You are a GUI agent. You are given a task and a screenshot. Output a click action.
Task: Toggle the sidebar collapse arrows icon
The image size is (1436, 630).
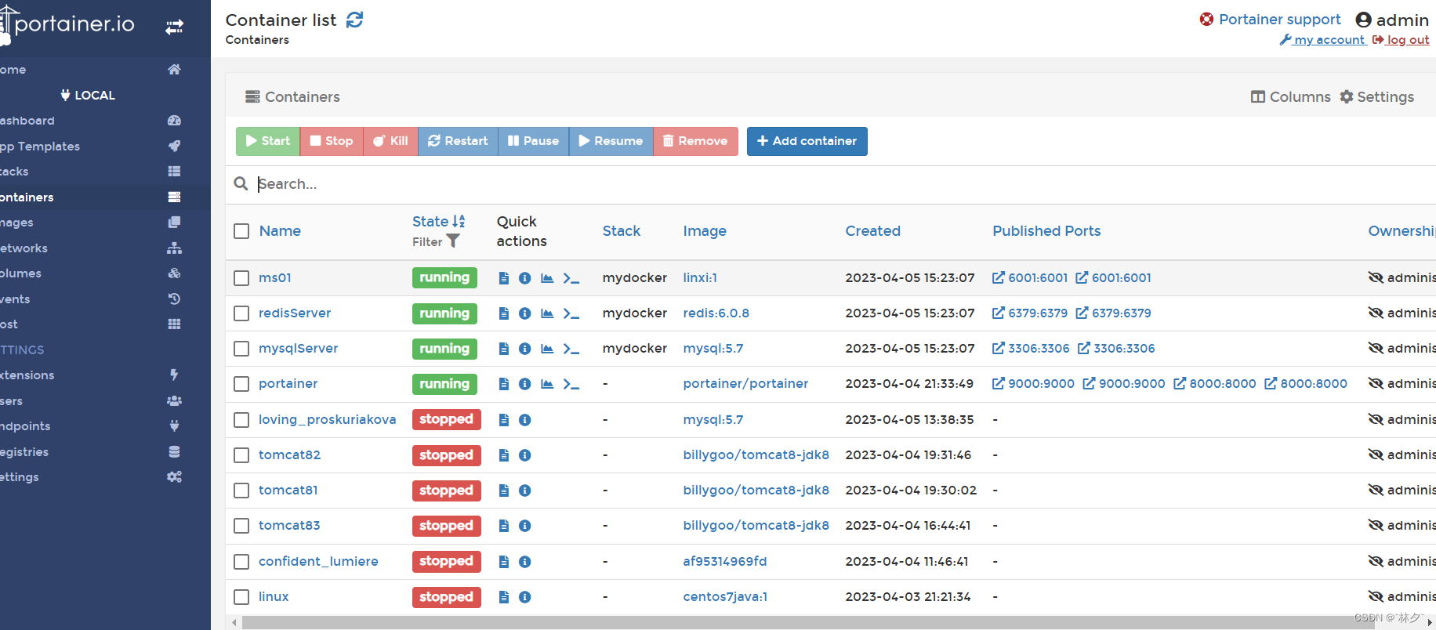[174, 27]
